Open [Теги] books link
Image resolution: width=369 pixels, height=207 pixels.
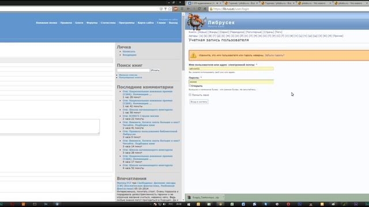click(x=278, y=32)
